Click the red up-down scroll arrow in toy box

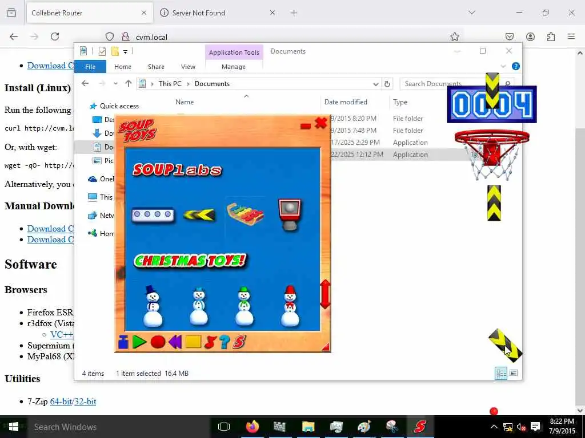pyautogui.click(x=325, y=294)
